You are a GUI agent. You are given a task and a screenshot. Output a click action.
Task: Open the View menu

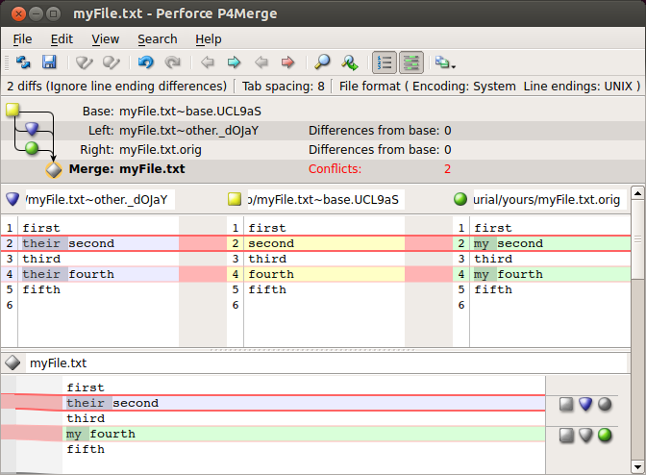point(105,39)
